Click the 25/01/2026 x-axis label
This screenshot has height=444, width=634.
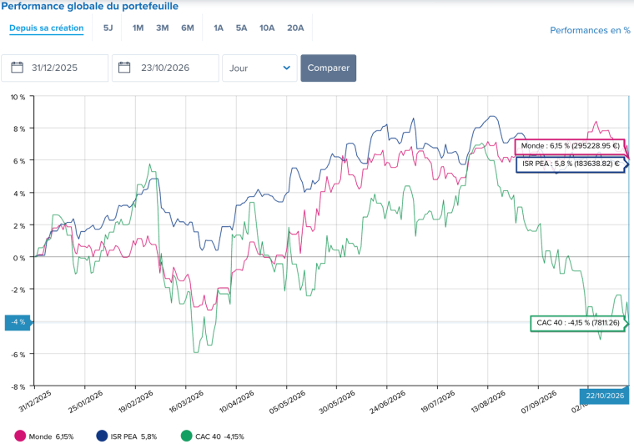tap(85, 401)
